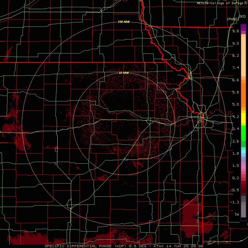Click the 4.2 scale value
The width and height of the screenshot is (248, 248).
coord(236,117)
